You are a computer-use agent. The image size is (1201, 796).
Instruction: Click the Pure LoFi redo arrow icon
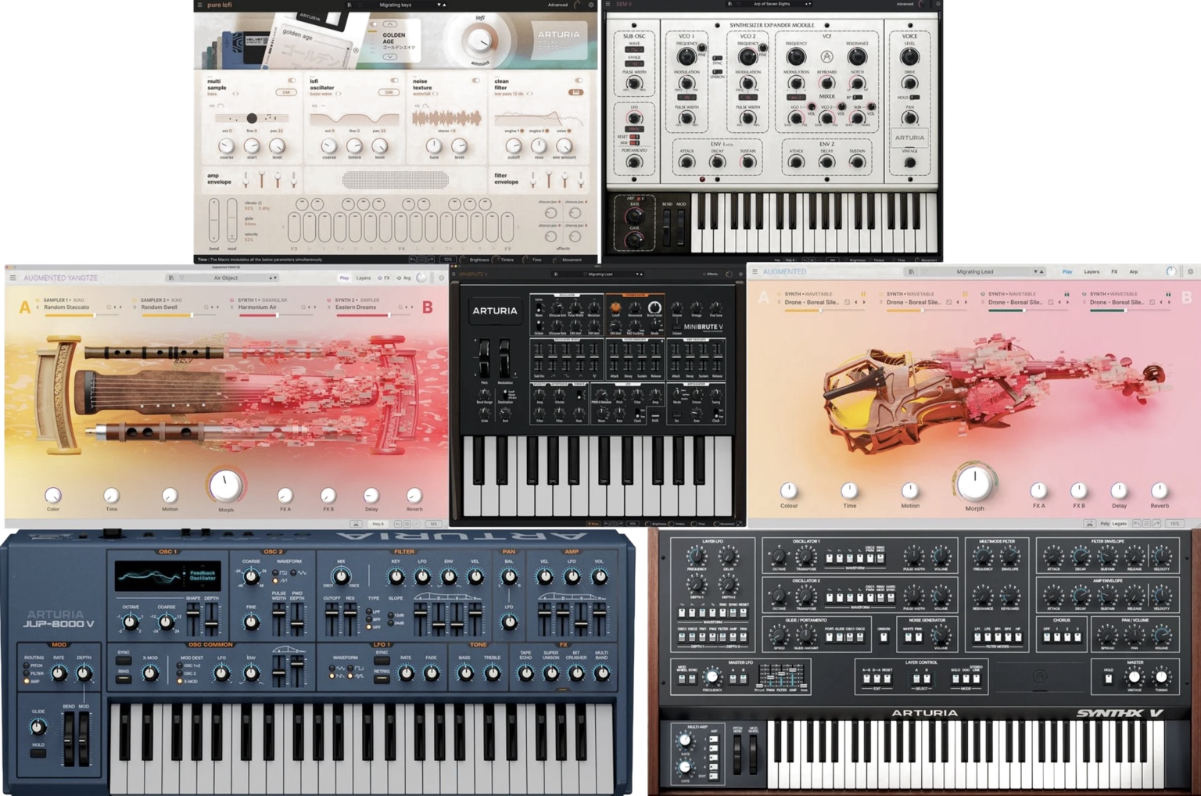tap(430, 259)
